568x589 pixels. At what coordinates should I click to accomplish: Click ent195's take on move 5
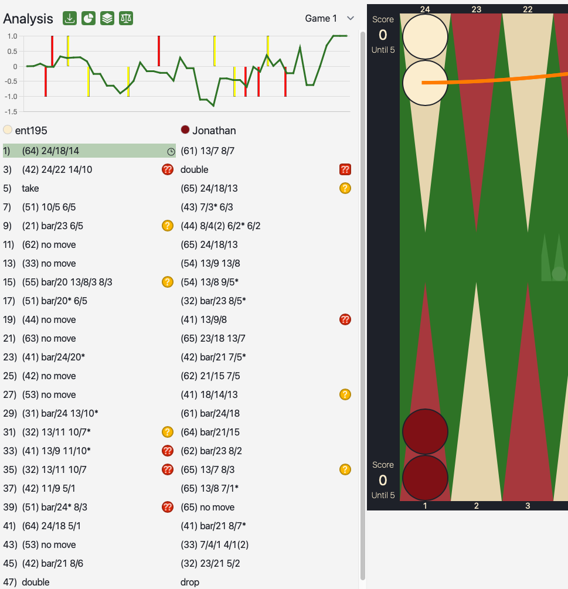pyautogui.click(x=30, y=188)
